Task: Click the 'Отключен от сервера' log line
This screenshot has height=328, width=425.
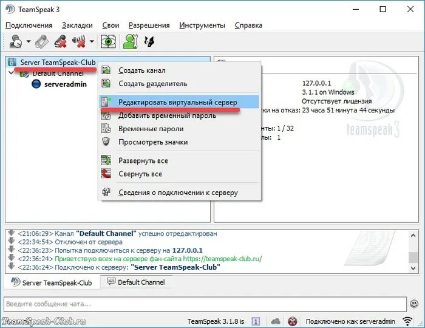Action: pyautogui.click(x=89, y=242)
